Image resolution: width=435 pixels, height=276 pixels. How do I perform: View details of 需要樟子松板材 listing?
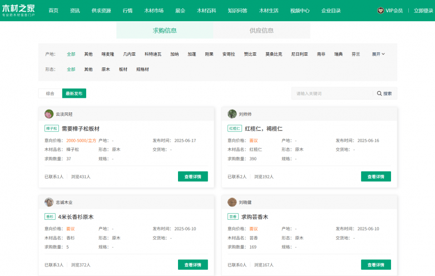(193, 176)
